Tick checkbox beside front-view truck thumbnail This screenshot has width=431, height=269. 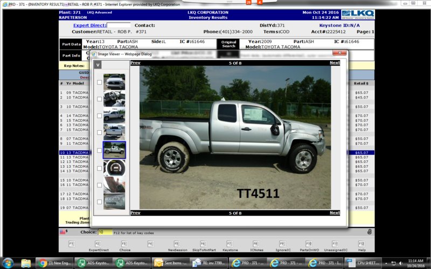(100, 82)
